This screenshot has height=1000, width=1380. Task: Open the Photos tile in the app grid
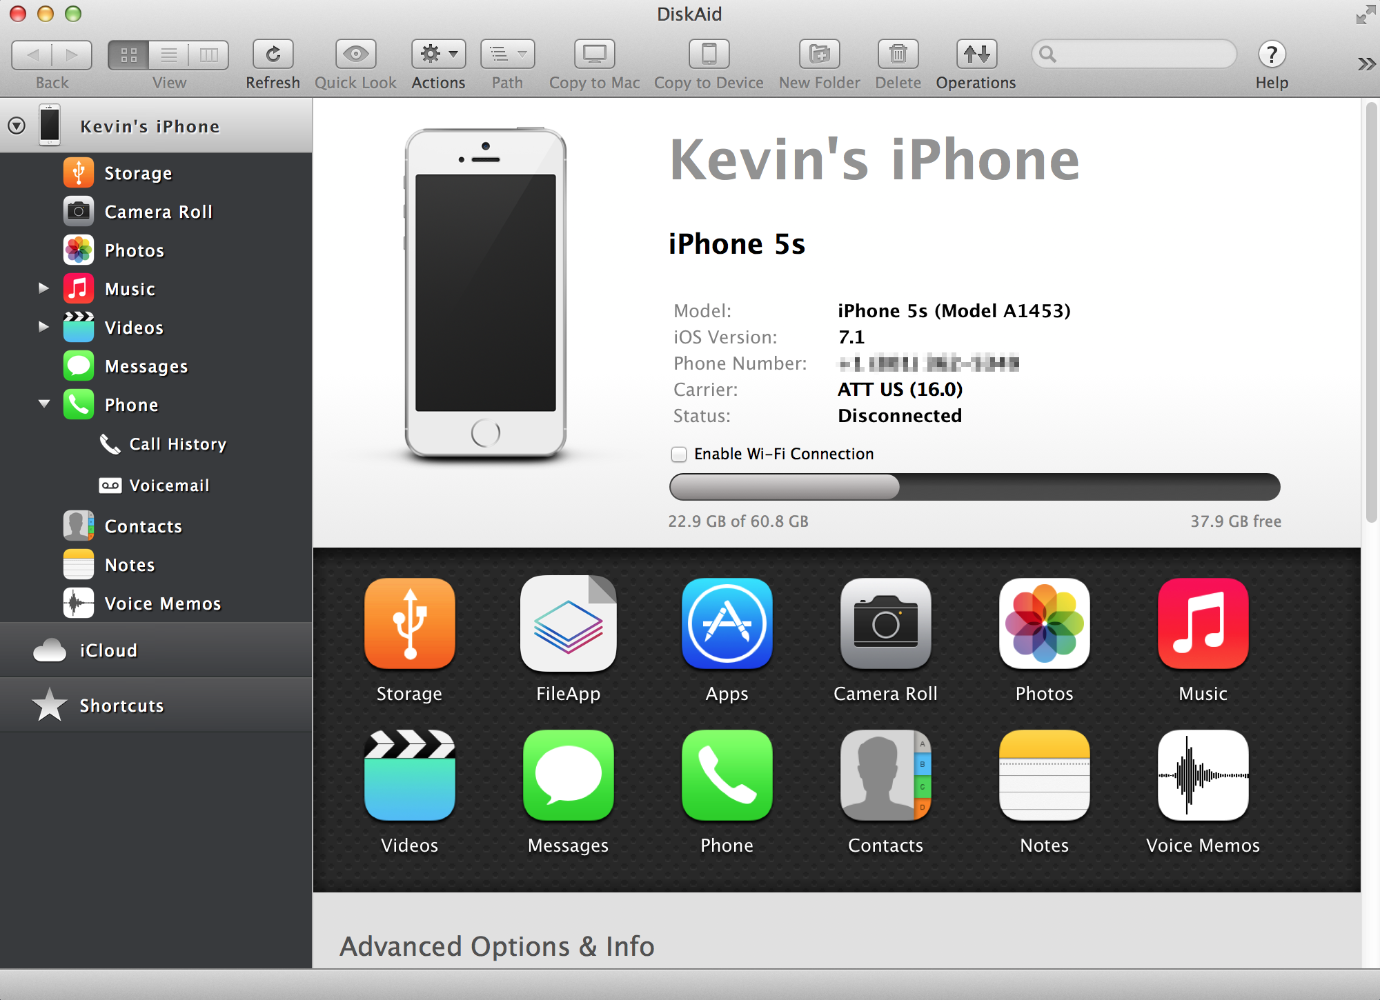pyautogui.click(x=1044, y=623)
